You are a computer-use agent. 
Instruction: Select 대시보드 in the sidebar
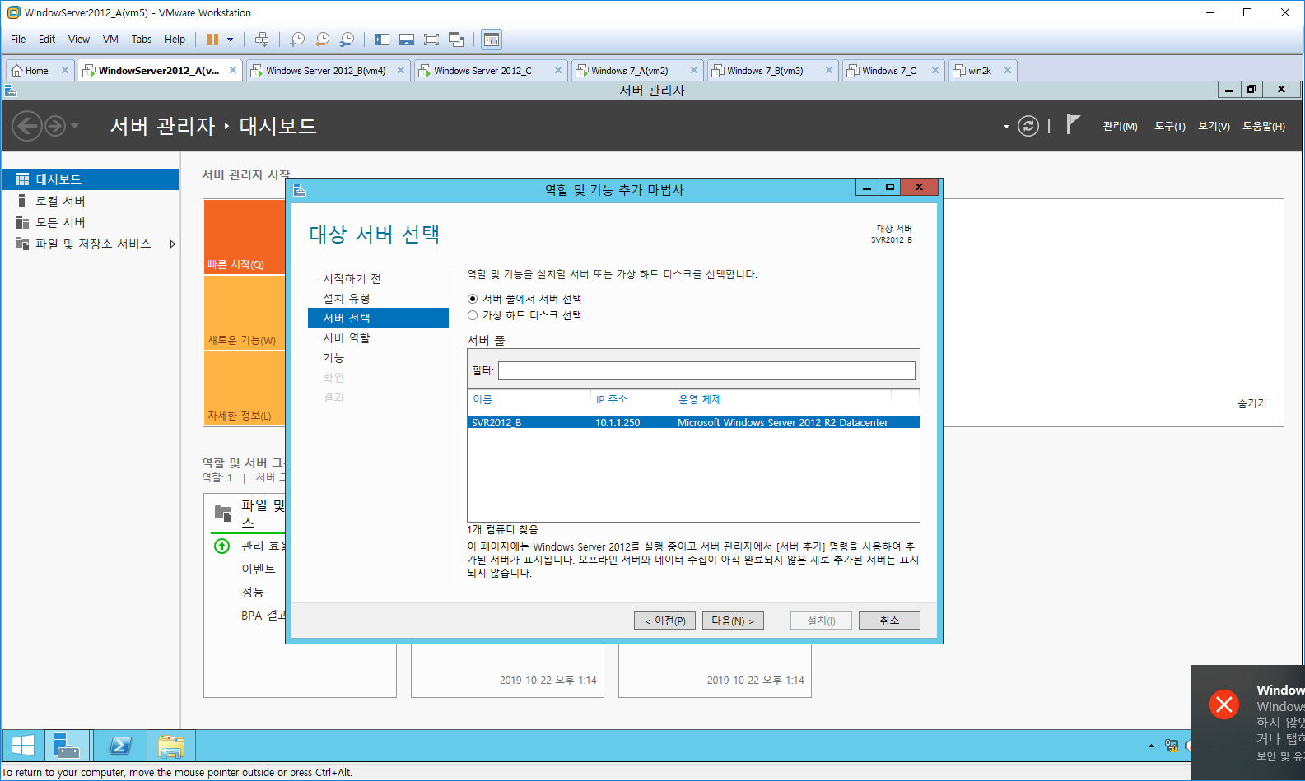point(91,179)
